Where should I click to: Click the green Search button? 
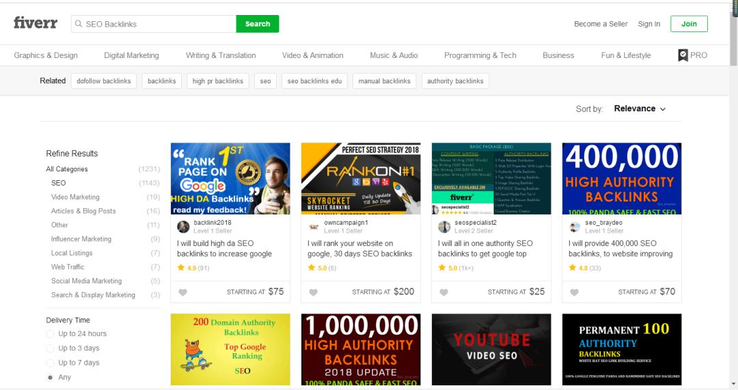[x=258, y=24]
